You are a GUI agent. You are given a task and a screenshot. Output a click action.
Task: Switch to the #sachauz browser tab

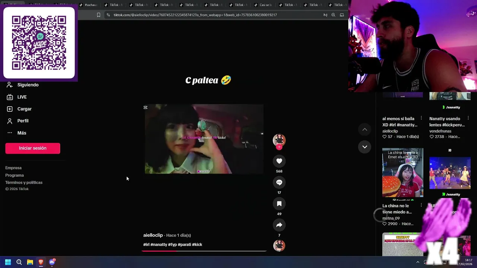click(x=88, y=5)
